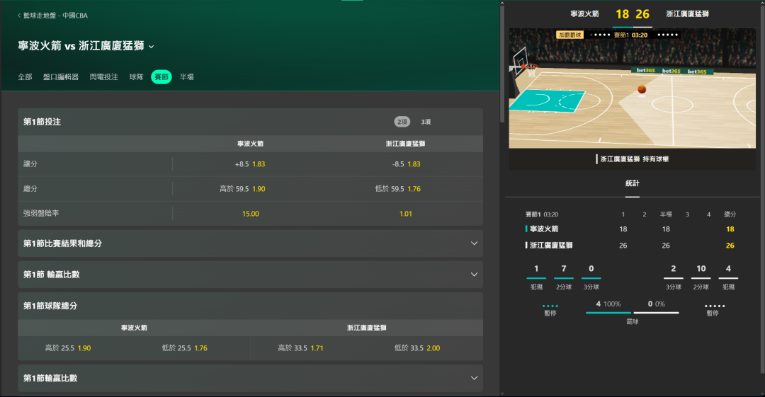Click the 總分 column header in stats

point(730,214)
